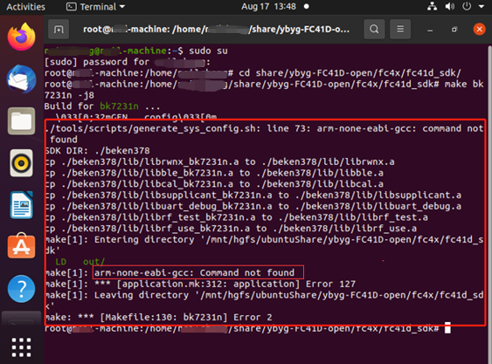Open the Help icon in dock
492x364 pixels.
(x=21, y=288)
